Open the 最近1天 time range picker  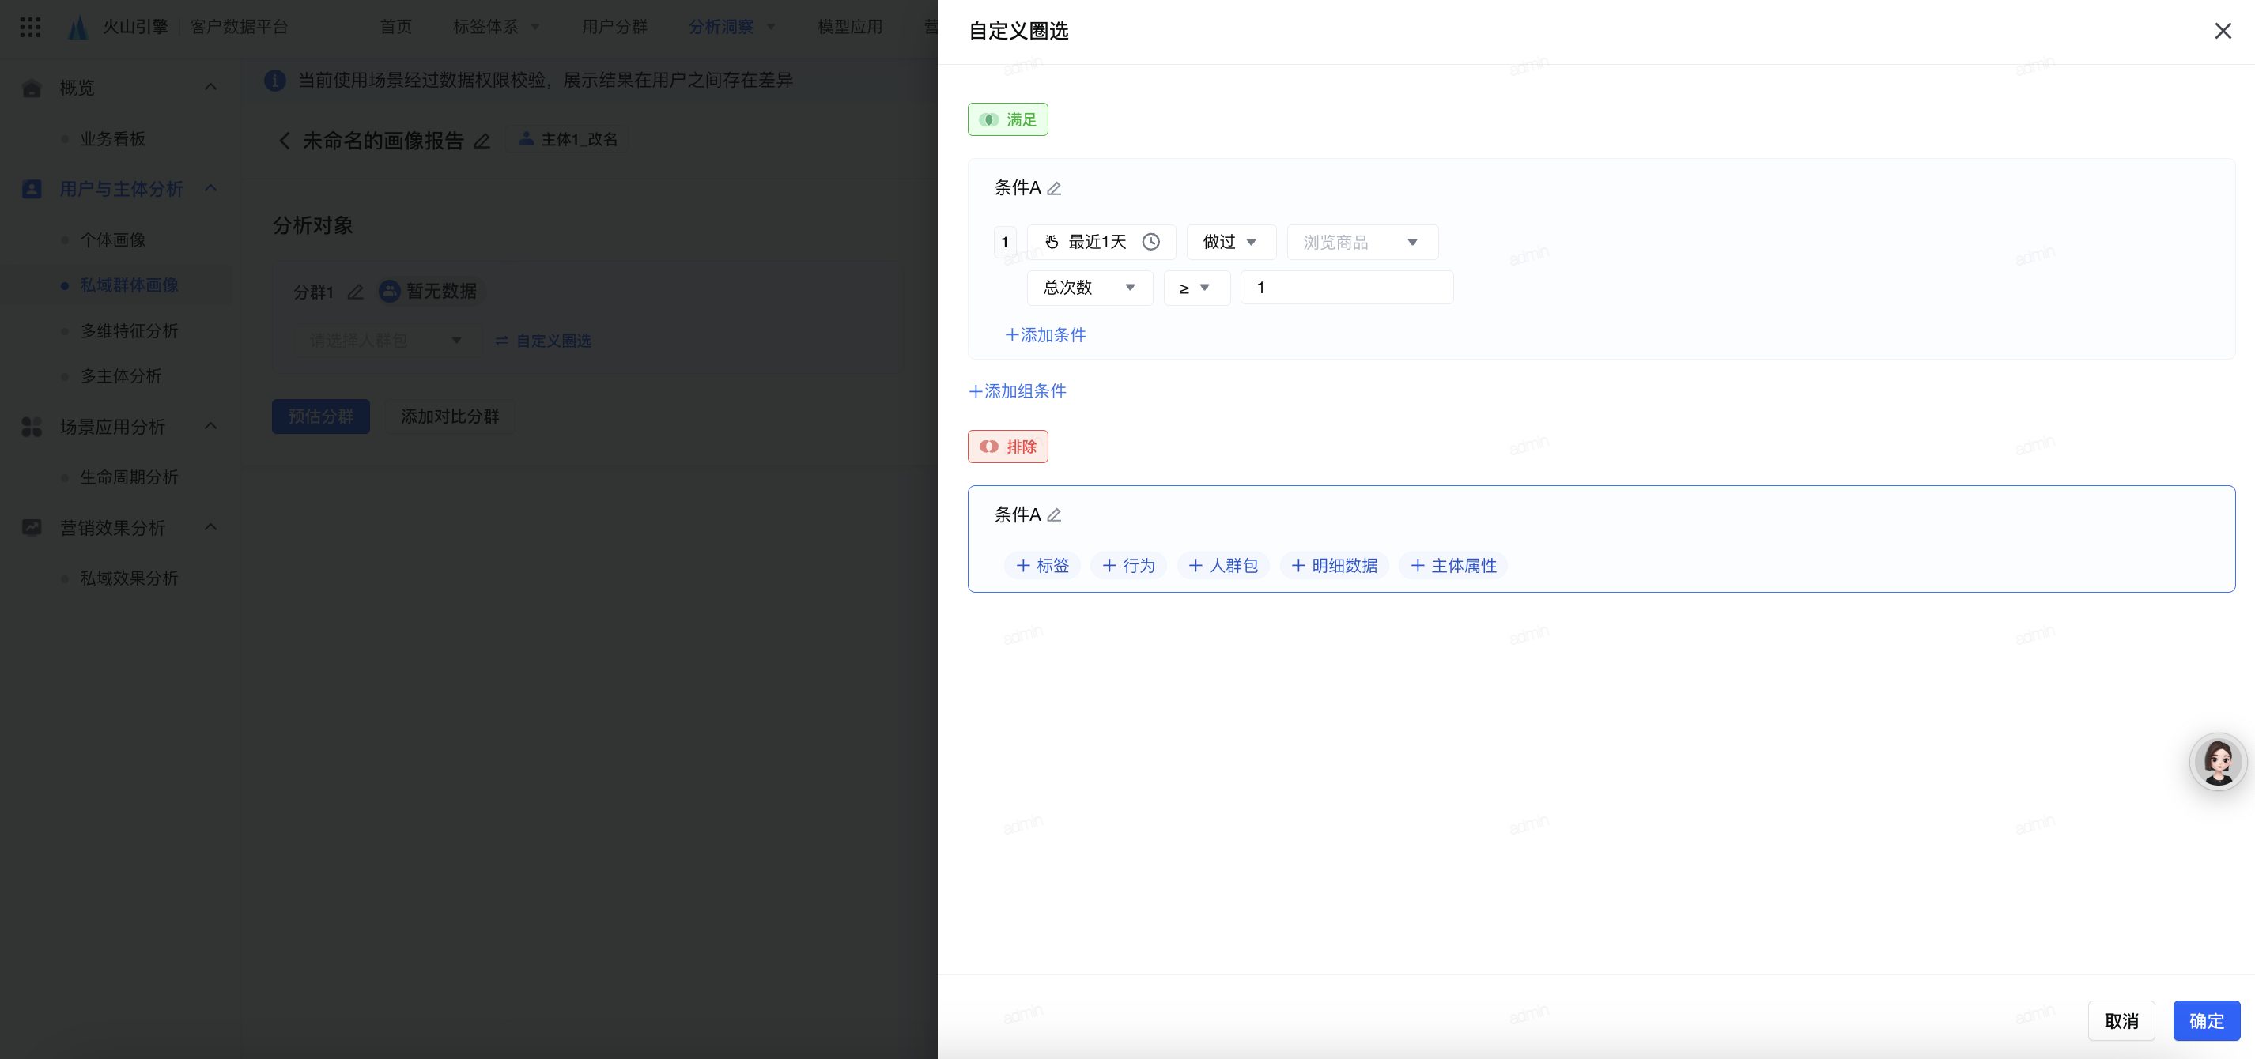(x=1101, y=243)
